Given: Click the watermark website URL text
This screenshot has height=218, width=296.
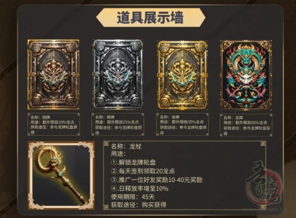Looking at the screenshot, I should tap(264, 210).
